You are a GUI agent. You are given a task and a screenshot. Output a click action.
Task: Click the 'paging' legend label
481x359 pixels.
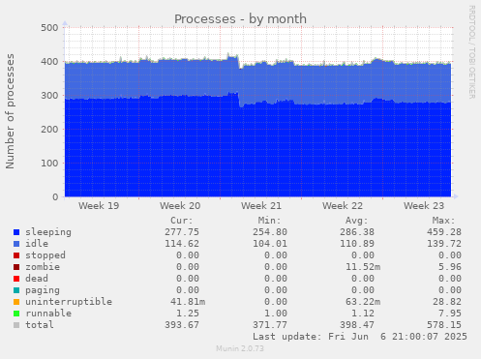point(43,290)
